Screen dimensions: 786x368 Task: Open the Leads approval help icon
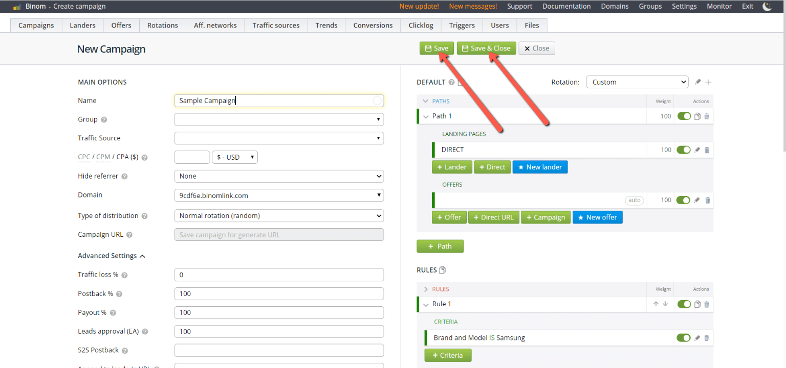click(145, 332)
